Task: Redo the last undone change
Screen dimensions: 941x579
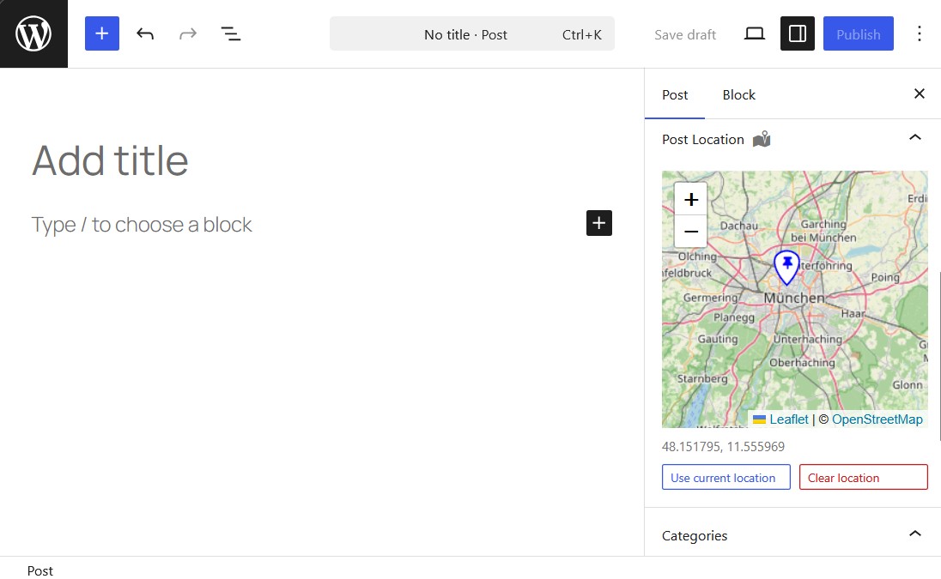Action: tap(188, 33)
